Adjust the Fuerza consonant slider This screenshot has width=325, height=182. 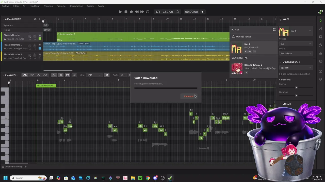(x=296, y=87)
